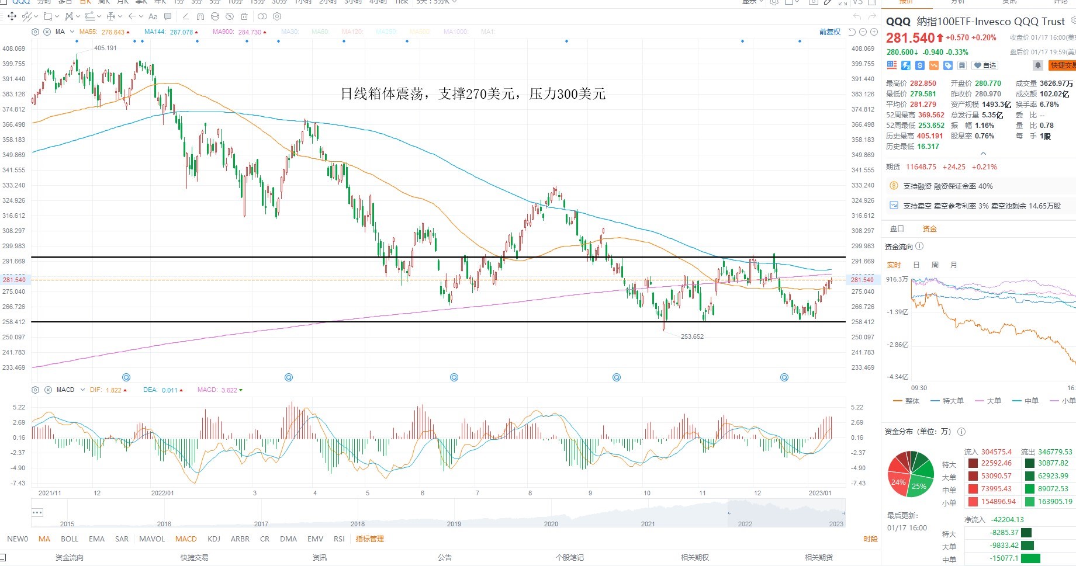Open the 公告 bottom panel link
Image resolution: width=1076 pixels, height=566 pixels.
pos(445,558)
